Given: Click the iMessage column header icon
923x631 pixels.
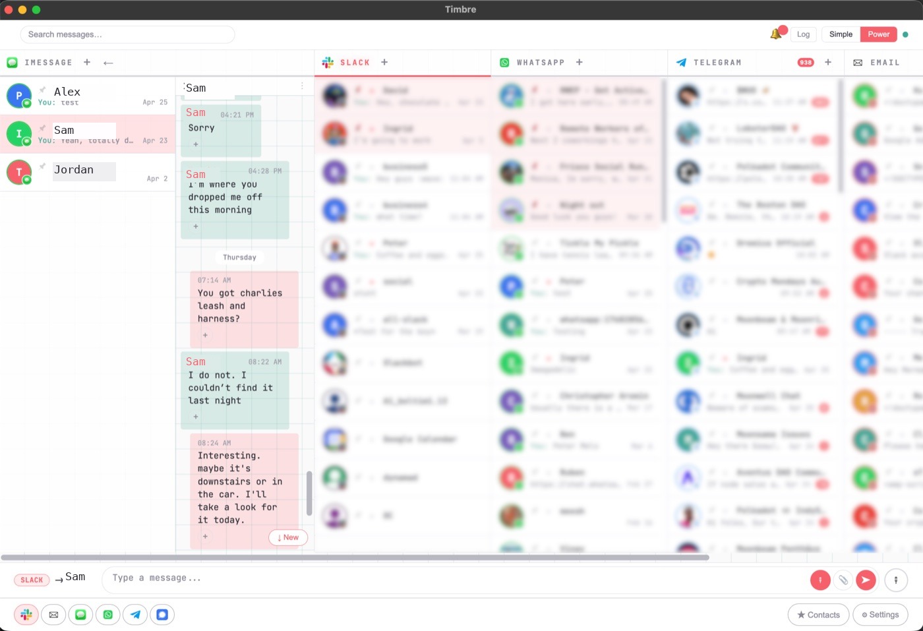Looking at the screenshot, I should click(x=12, y=63).
